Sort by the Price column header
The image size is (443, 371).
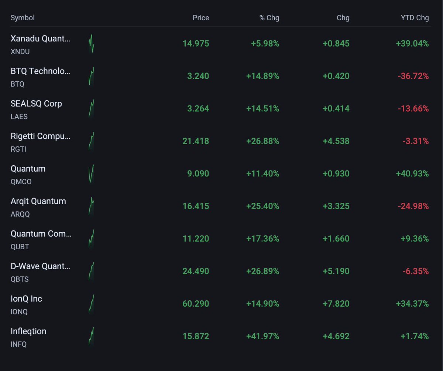201,18
